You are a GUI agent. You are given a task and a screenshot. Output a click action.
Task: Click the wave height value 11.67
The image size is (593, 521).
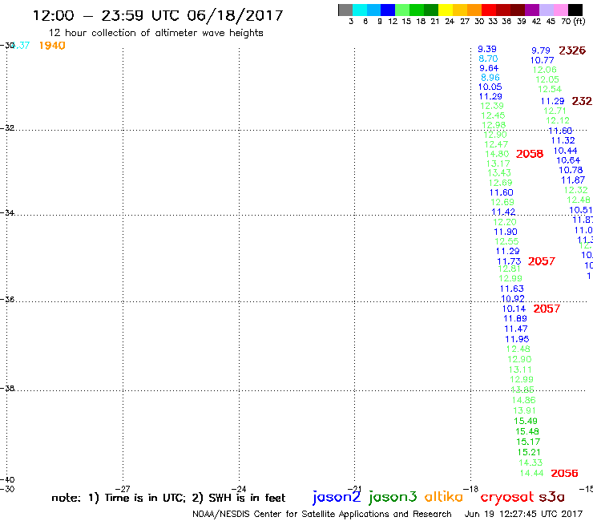pyautogui.click(x=573, y=180)
